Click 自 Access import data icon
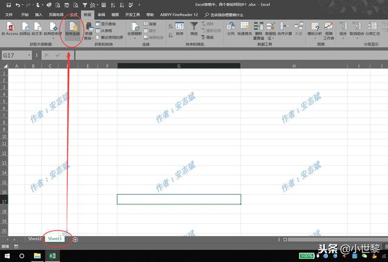Image resolution: width=388 pixels, height=262 pixels. 10,29
